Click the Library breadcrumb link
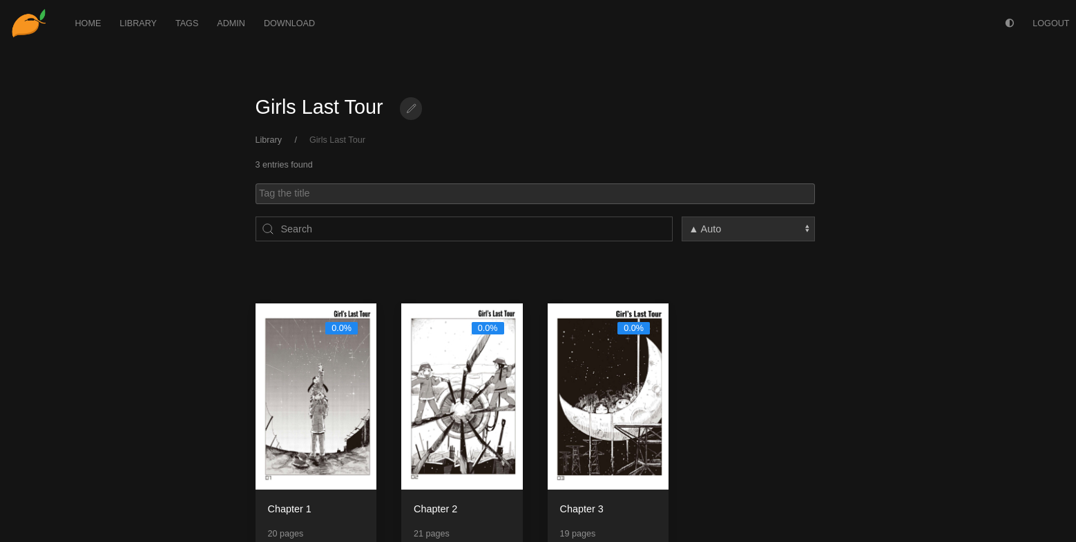Screen dimensions: 1076x542 point(268,140)
